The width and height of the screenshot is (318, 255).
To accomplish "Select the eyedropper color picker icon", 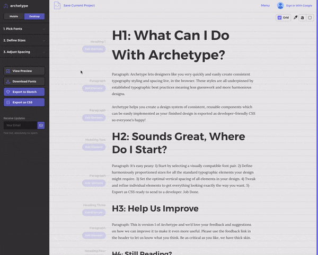I will point(295,17).
